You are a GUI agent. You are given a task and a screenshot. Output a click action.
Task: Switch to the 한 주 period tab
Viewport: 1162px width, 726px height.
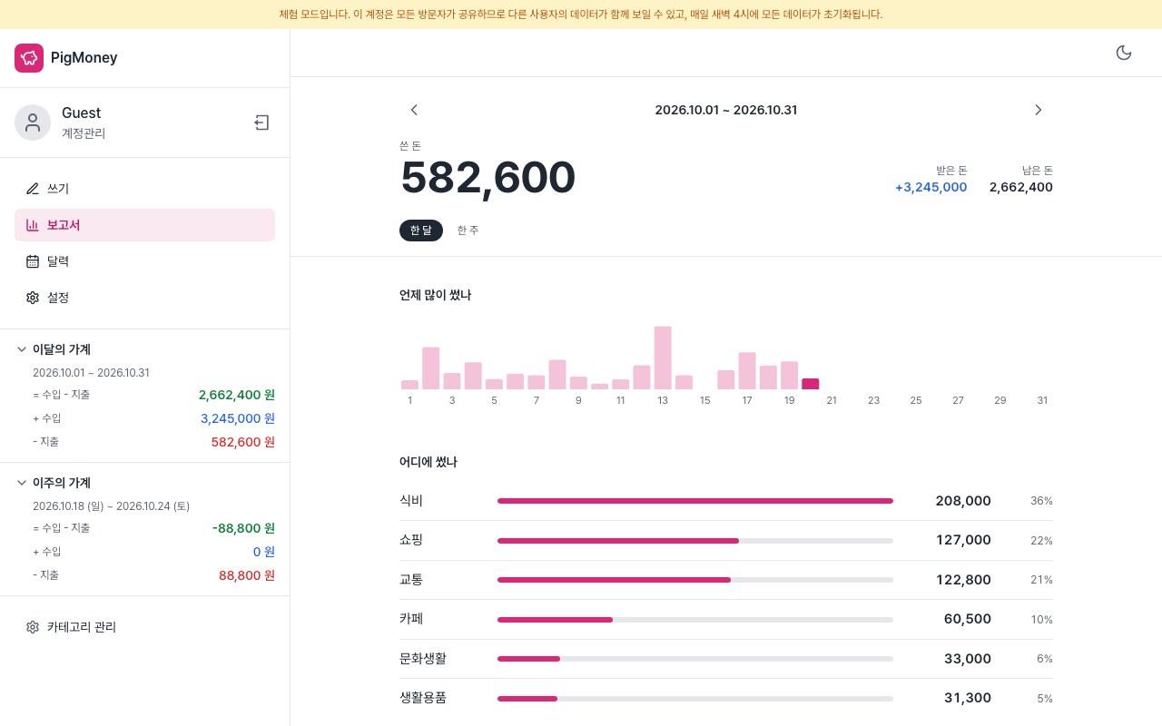[x=468, y=231]
